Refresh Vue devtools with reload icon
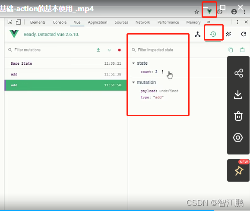Screen dimensions: 250x211 [x=244, y=34]
